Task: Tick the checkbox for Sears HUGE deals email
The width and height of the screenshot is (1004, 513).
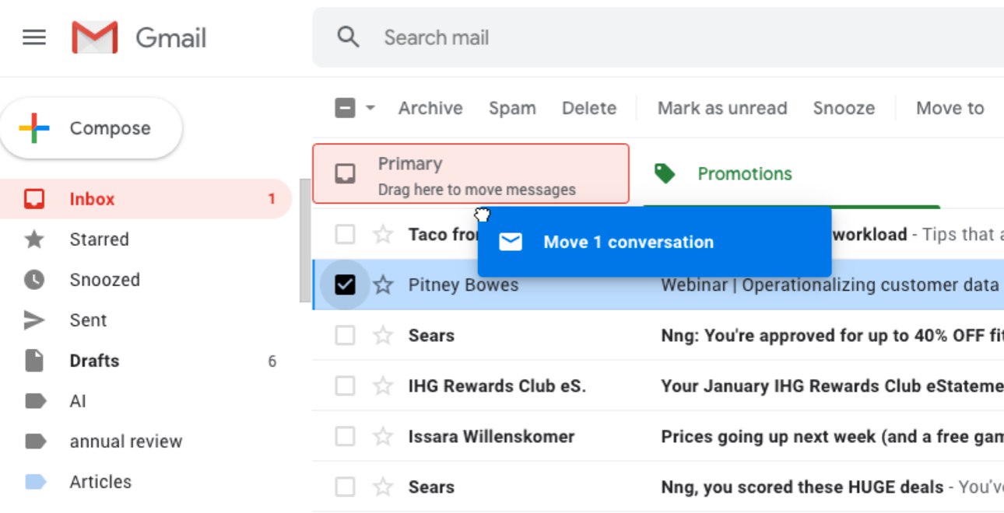Action: coord(345,487)
